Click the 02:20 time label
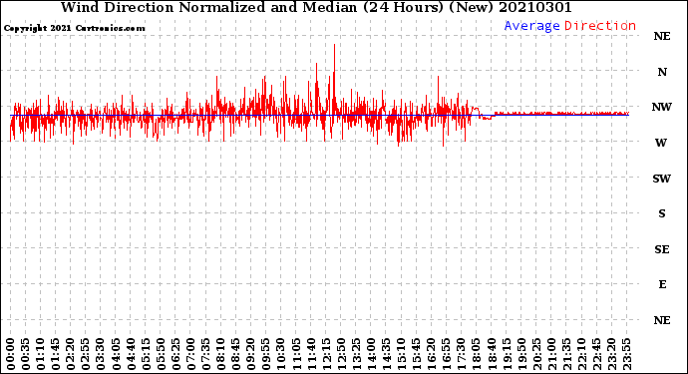The height and width of the screenshot is (374, 688). (x=71, y=354)
